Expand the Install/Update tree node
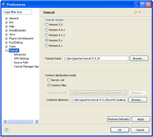Screen dimensions: 153x137 [6, 31]
